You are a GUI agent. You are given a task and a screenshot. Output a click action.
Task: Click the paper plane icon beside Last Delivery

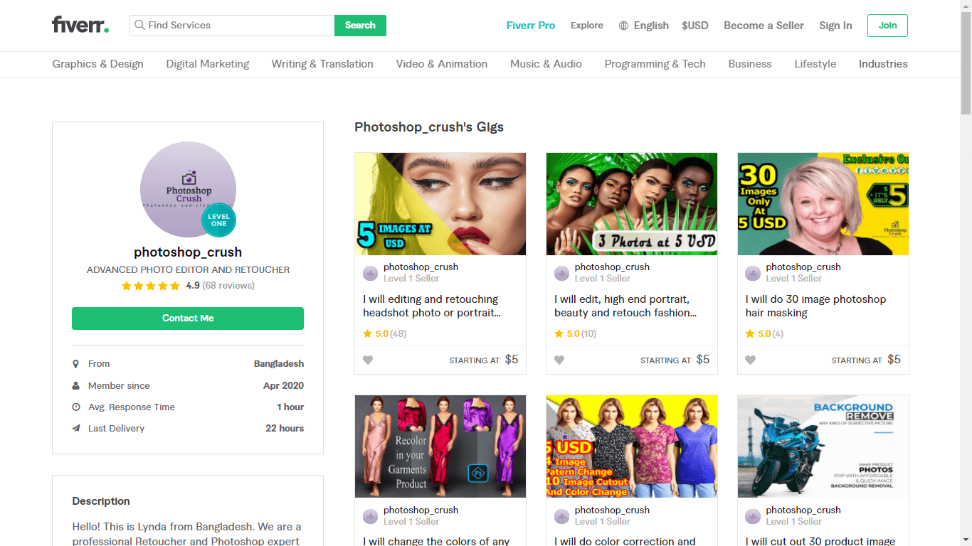pos(76,429)
